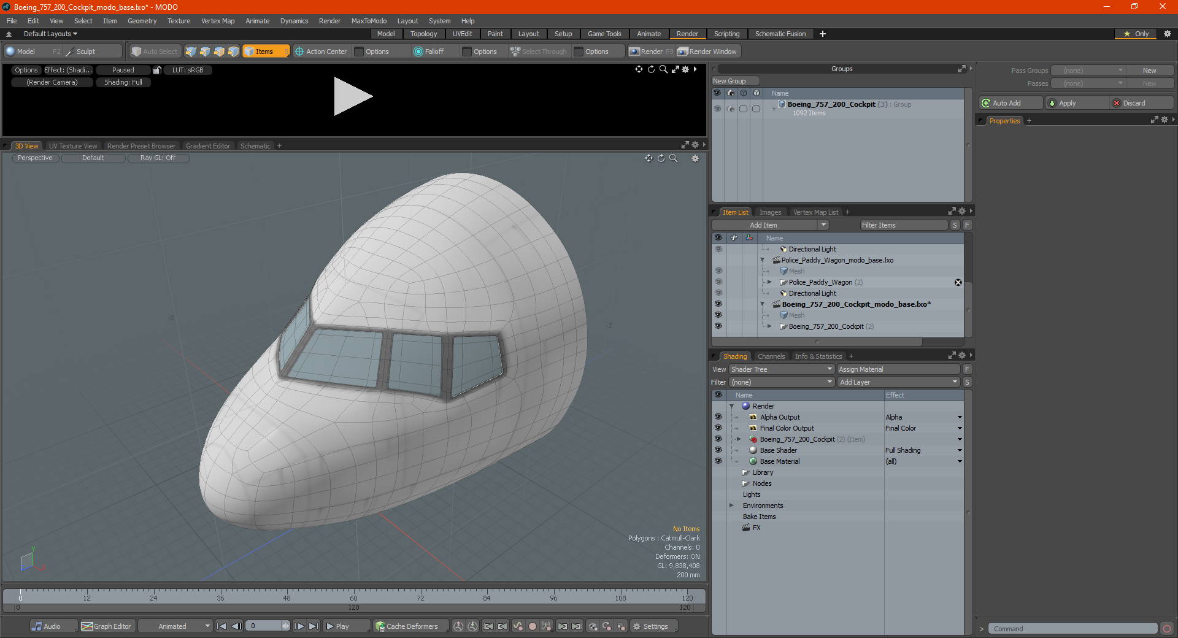Image resolution: width=1178 pixels, height=638 pixels.
Task: Open Images tab in item panel
Action: [x=770, y=212]
